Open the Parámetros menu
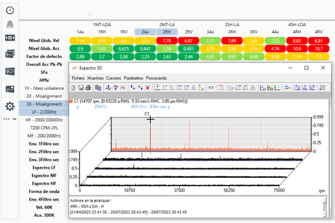The height and width of the screenshot is (223, 335). 134,78
